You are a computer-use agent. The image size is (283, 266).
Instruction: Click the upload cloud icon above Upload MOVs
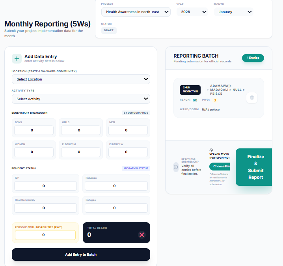pyautogui.click(x=211, y=150)
